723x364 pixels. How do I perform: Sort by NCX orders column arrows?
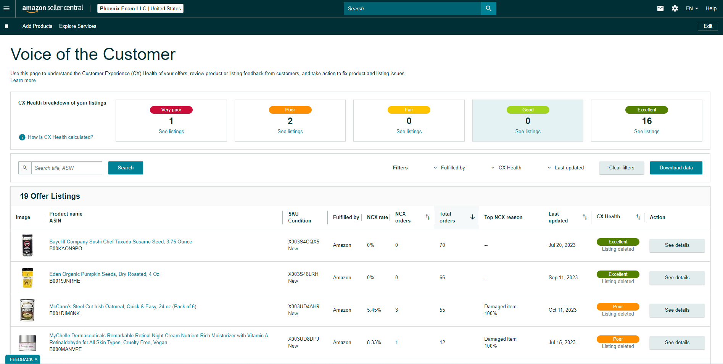click(x=428, y=217)
